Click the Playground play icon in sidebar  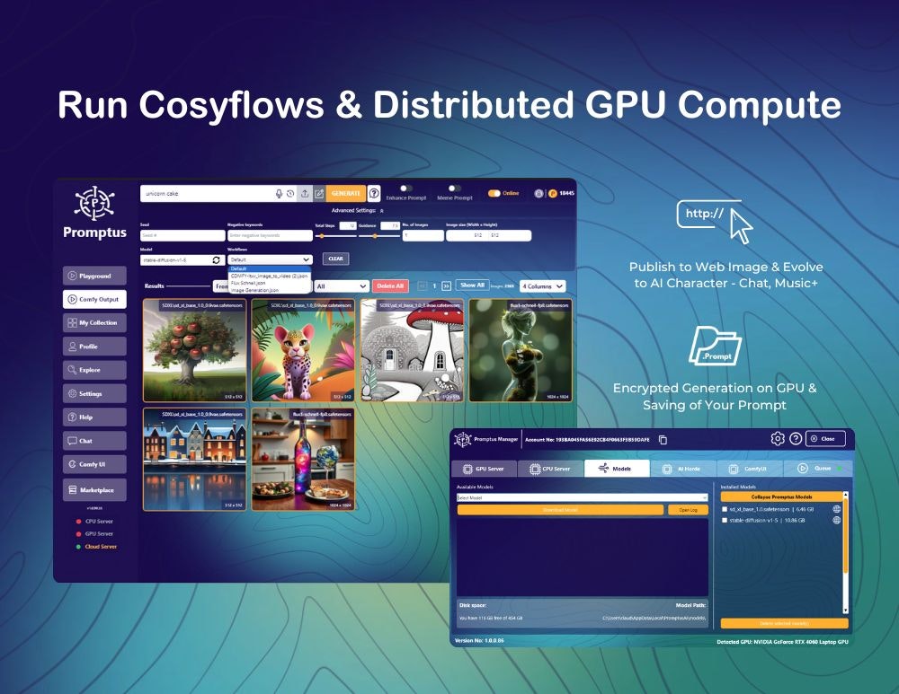pyautogui.click(x=72, y=276)
